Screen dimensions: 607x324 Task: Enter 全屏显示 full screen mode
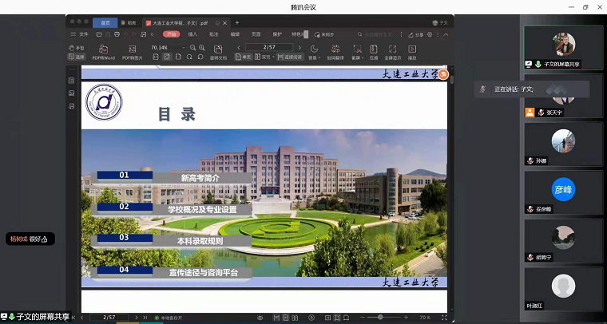click(392, 52)
